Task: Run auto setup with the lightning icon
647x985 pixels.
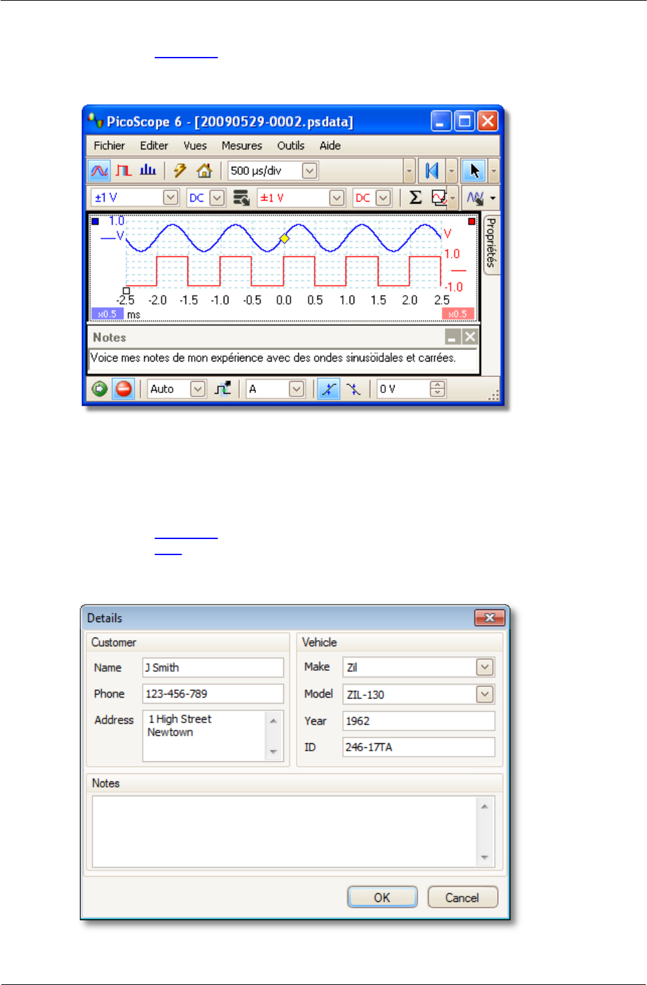Action: 179,171
